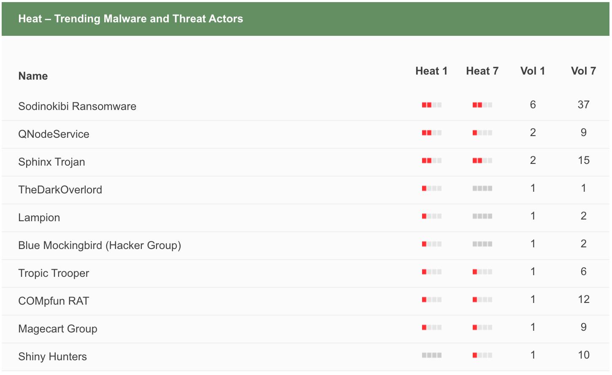612x375 pixels.
Task: Click Heat 1 indicator for Sodinokibi Ransomware
Action: (x=431, y=105)
